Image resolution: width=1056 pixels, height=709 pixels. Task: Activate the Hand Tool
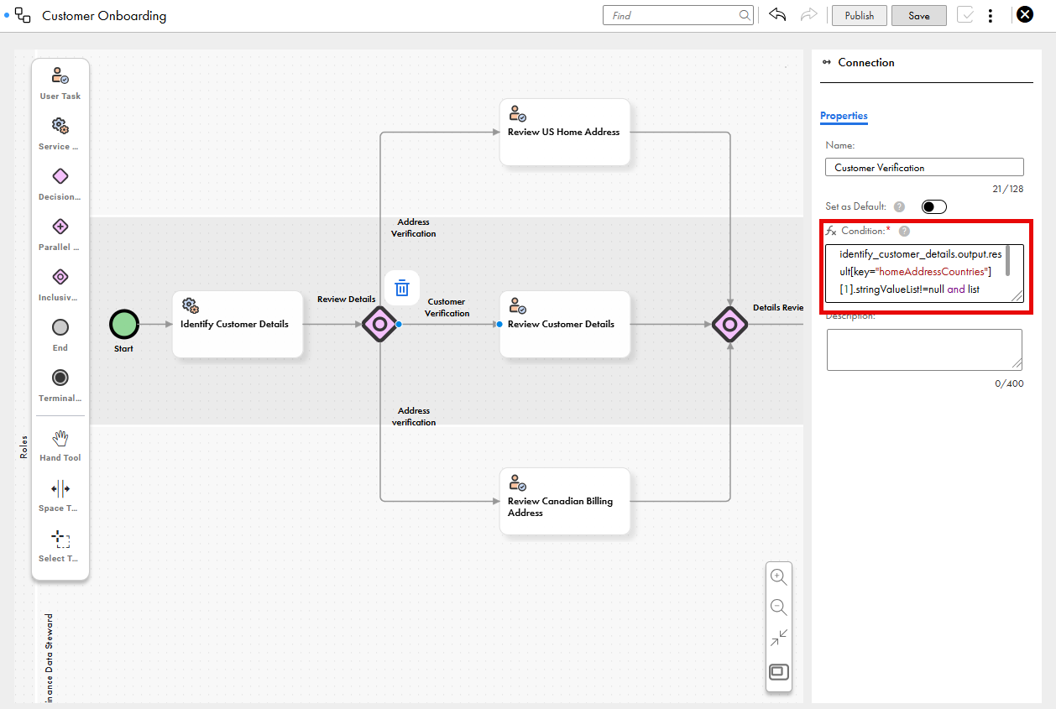[60, 438]
